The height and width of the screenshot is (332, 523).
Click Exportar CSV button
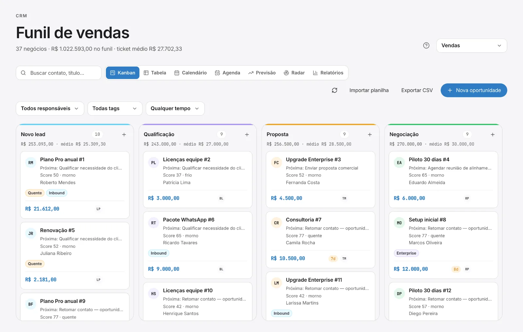point(417,90)
